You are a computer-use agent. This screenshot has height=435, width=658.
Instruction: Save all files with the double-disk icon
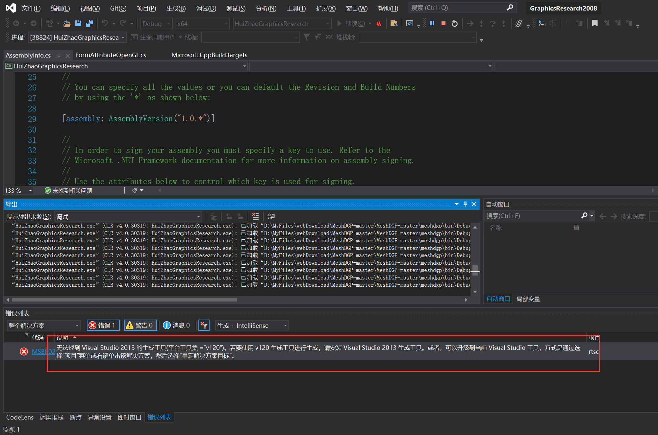click(x=89, y=23)
